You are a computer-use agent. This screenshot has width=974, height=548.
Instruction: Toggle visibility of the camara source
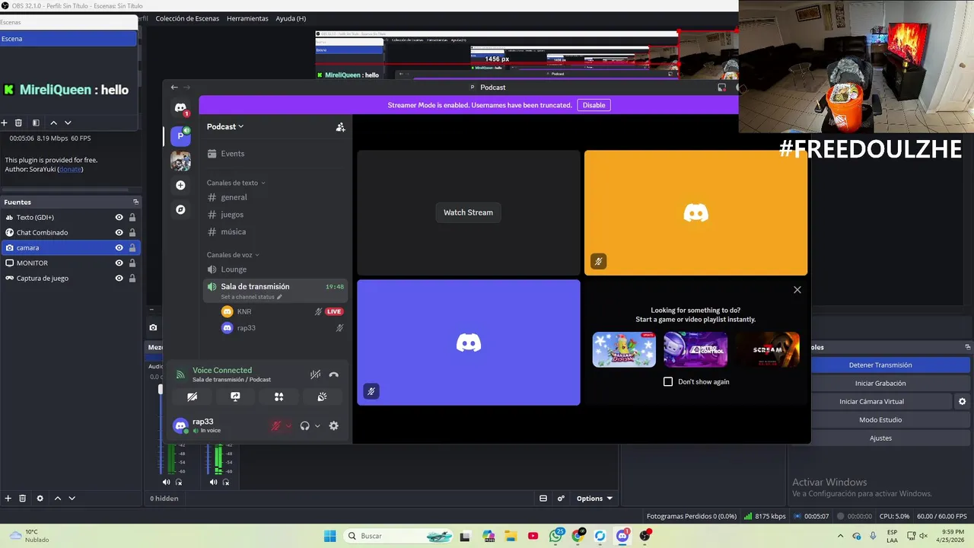click(x=119, y=247)
